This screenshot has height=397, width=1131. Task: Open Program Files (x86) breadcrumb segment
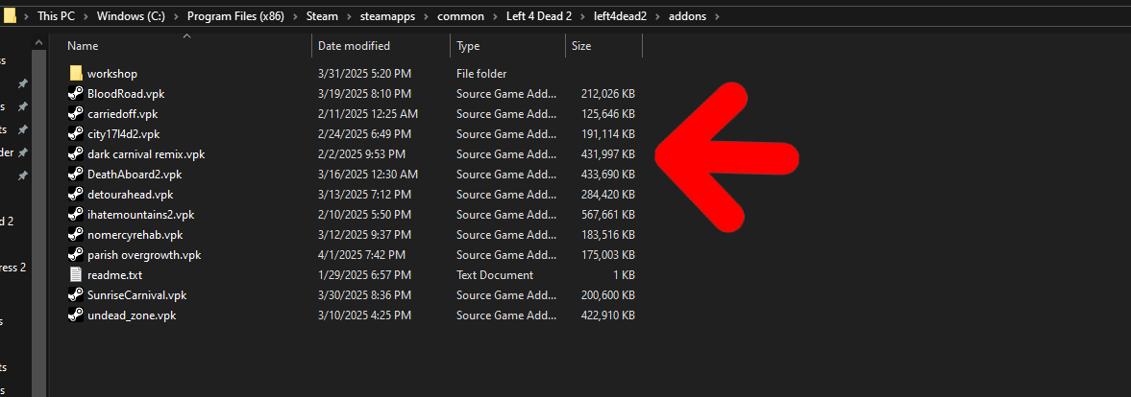click(236, 15)
